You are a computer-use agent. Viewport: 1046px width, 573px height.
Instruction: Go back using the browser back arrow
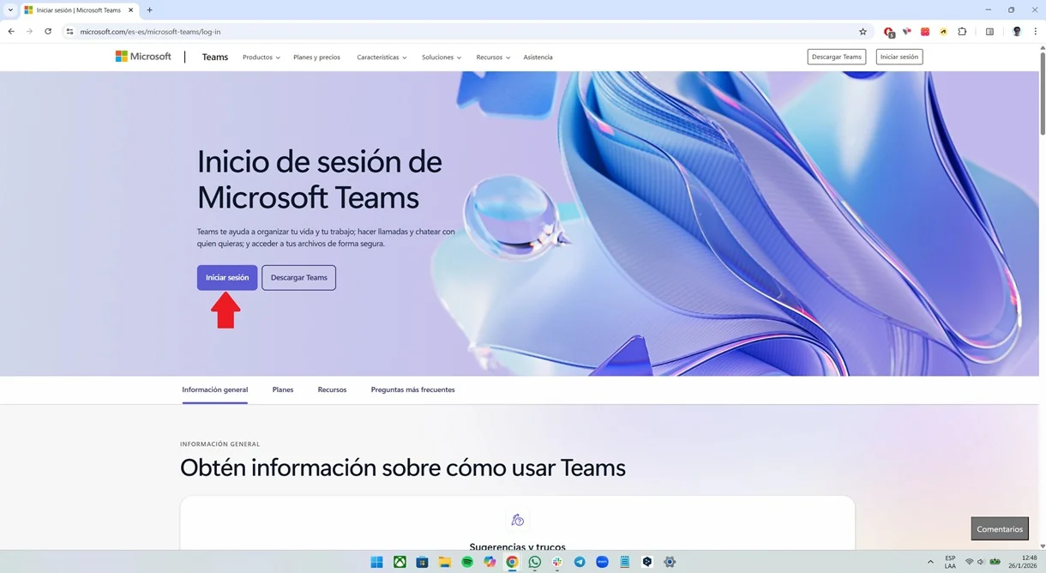pyautogui.click(x=11, y=32)
